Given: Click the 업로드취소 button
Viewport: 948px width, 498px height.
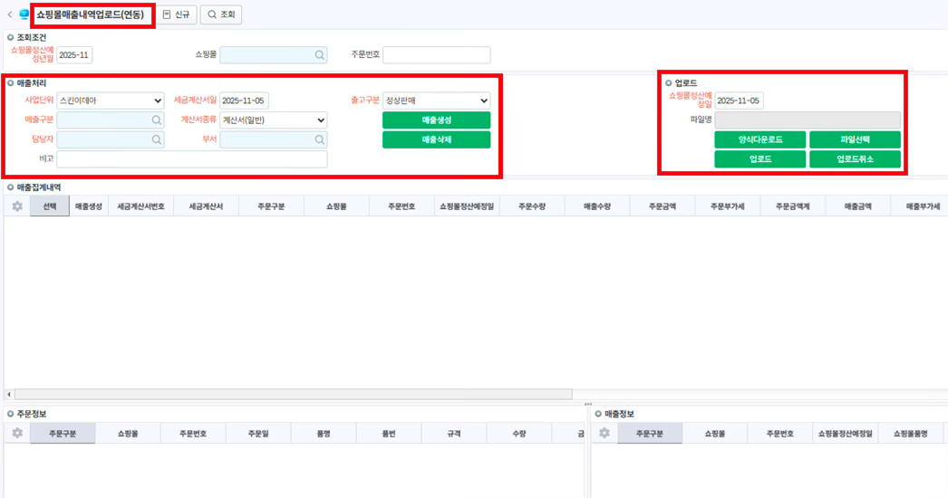Looking at the screenshot, I should 855,159.
